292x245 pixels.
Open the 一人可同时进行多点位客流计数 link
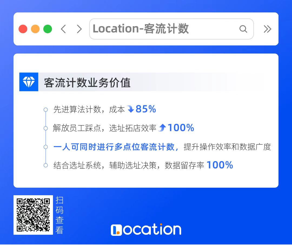coord(114,147)
